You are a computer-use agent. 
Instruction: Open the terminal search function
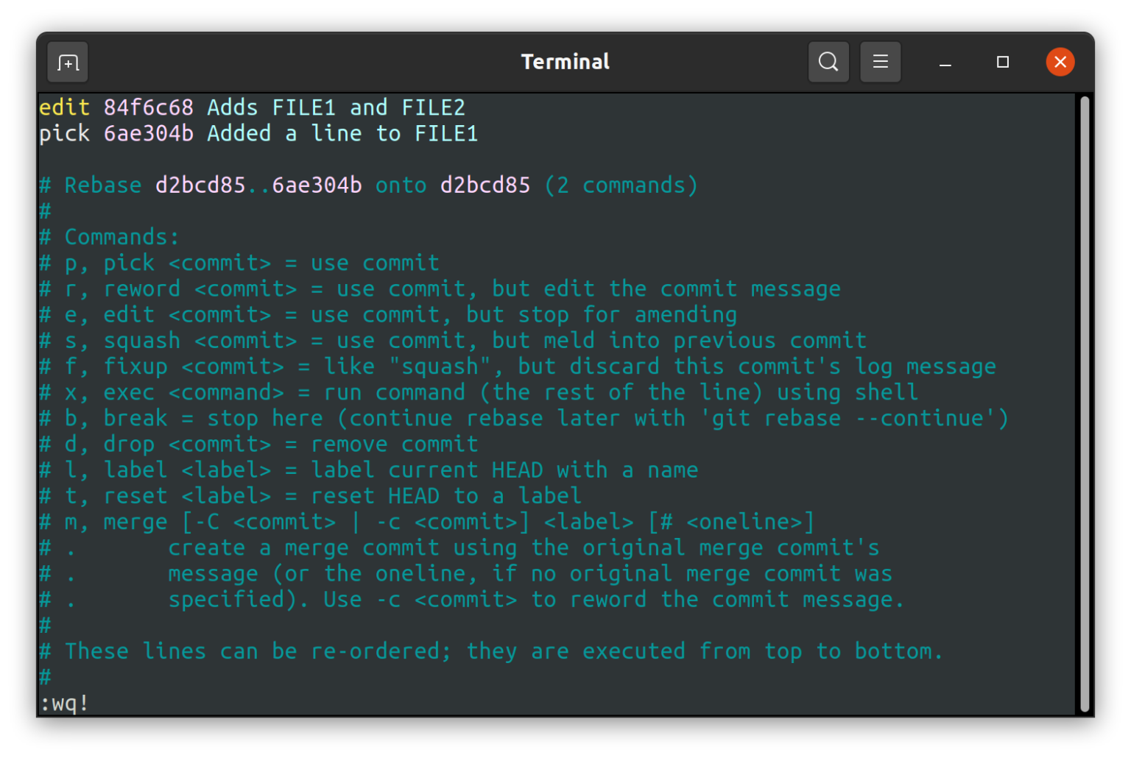[x=828, y=62]
